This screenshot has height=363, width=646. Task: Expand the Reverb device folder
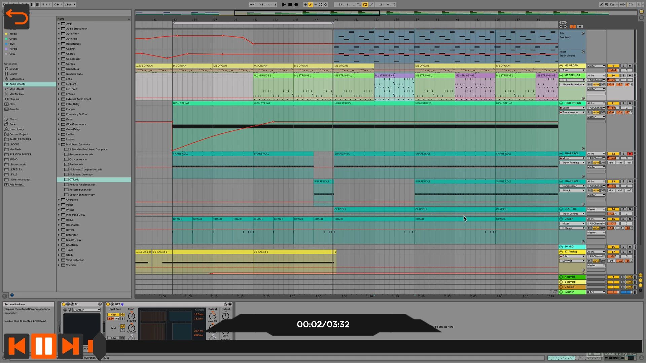tap(59, 230)
